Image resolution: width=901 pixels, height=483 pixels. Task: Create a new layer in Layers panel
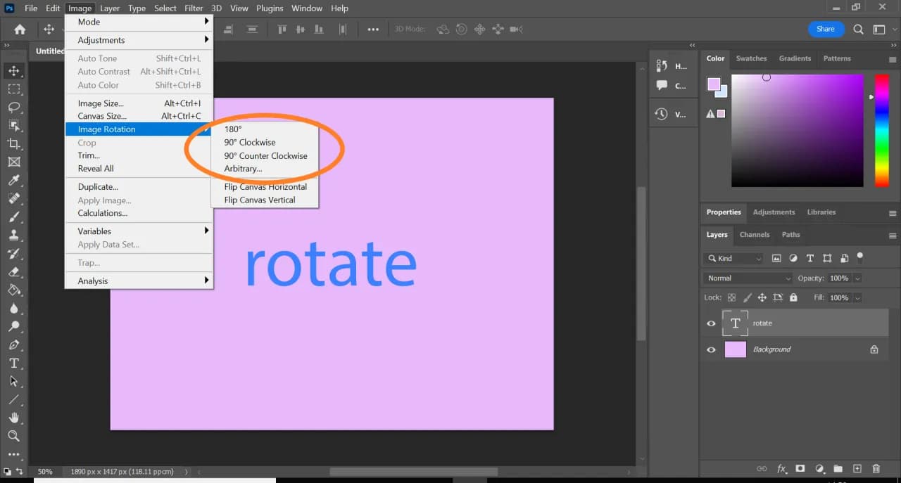(x=857, y=468)
